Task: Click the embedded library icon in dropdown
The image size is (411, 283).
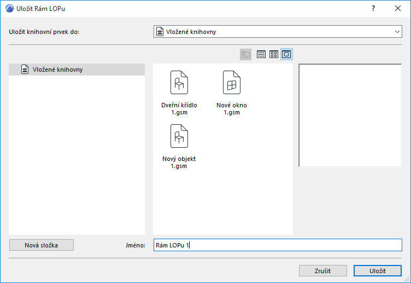Action: click(160, 32)
